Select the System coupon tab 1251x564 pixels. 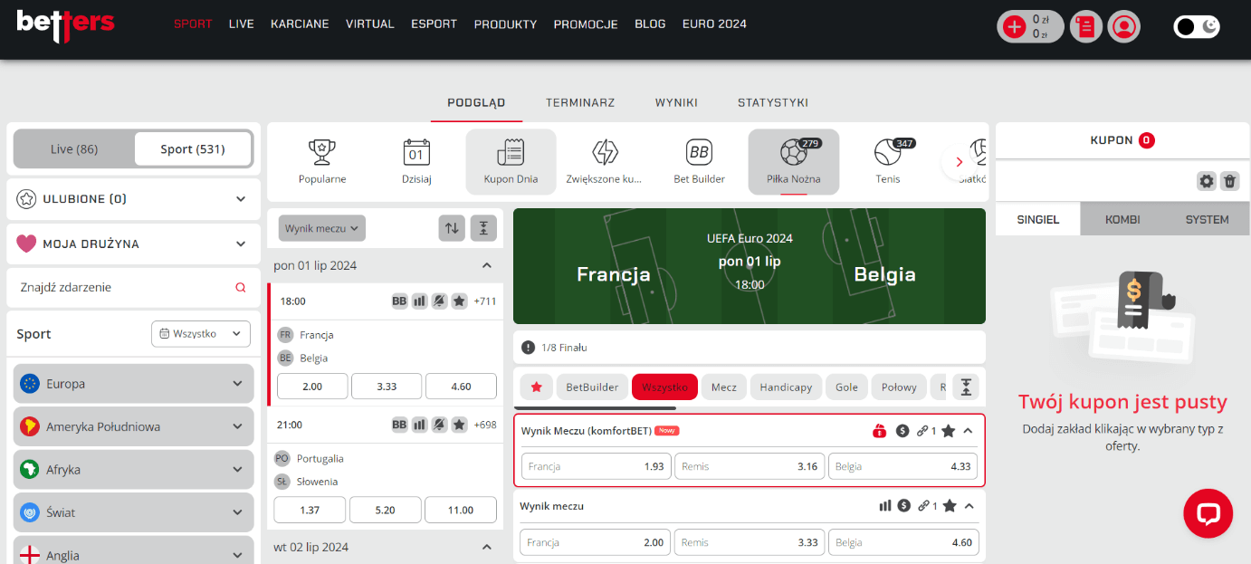pos(1208,219)
